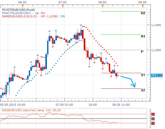
Task: Click the blue Up label in FRACTAL legend
Action: [x=37, y=13]
